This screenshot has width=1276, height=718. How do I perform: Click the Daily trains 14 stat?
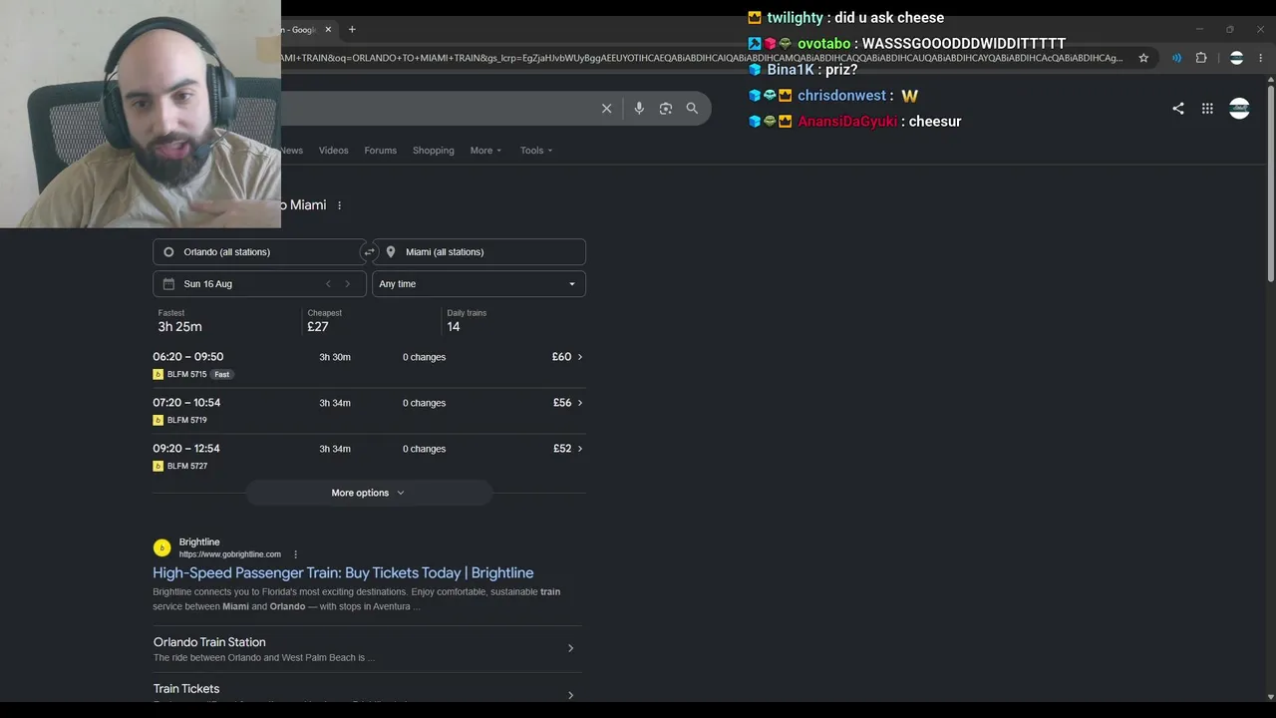pyautogui.click(x=467, y=321)
